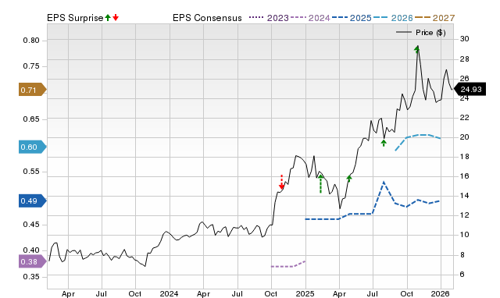Click the 18 label on the price axis

pos(464,156)
